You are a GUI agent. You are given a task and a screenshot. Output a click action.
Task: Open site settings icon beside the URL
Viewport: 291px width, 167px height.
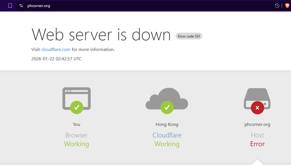(x=21, y=6)
